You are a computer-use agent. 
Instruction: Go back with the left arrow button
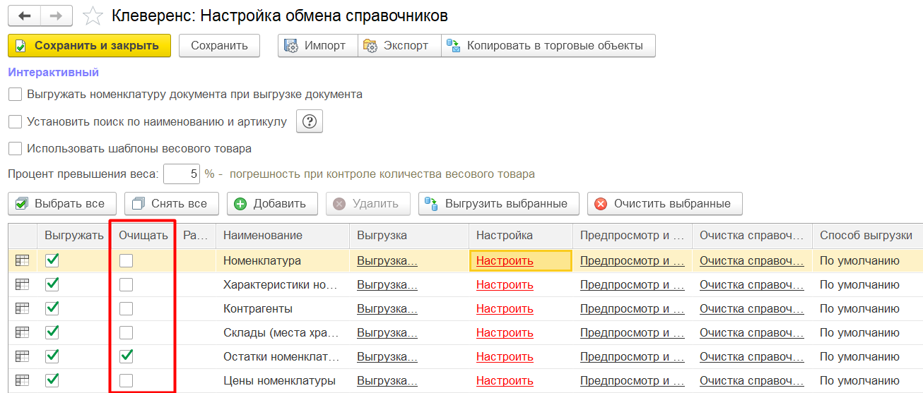click(x=24, y=15)
